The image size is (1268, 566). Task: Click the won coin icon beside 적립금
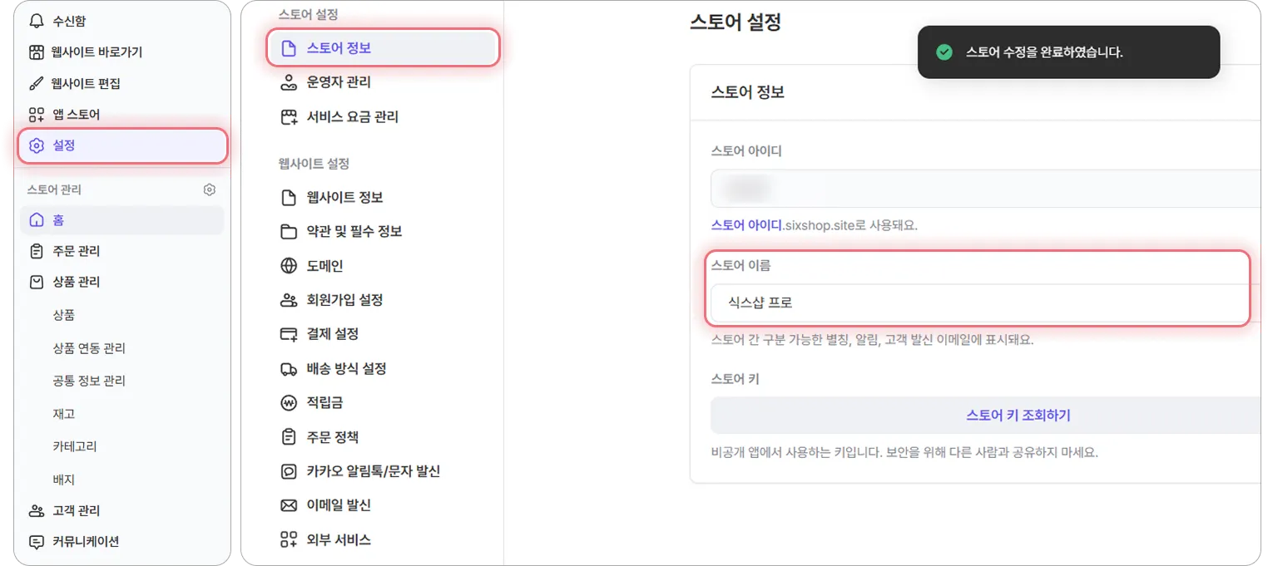(289, 403)
